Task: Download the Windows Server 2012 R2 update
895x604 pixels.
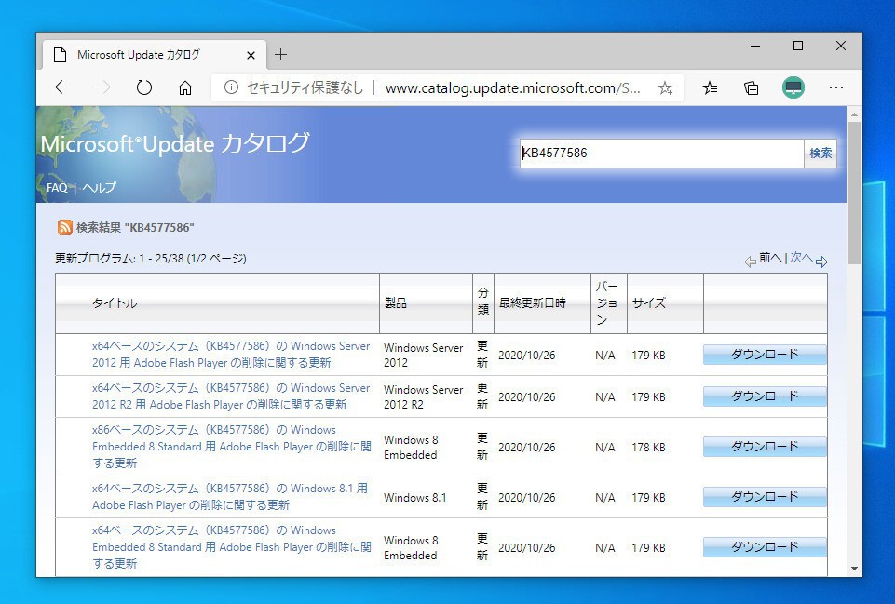Action: pos(765,396)
